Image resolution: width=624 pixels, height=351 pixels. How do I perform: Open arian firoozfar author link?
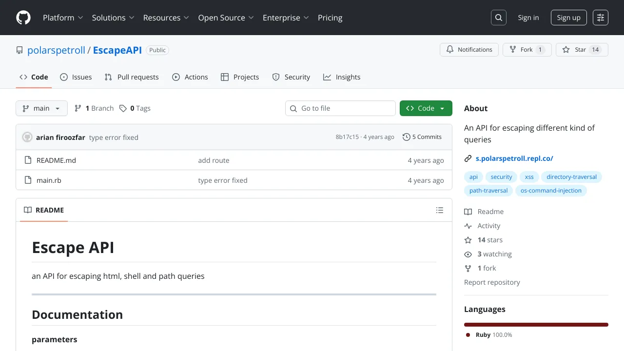tap(60, 137)
